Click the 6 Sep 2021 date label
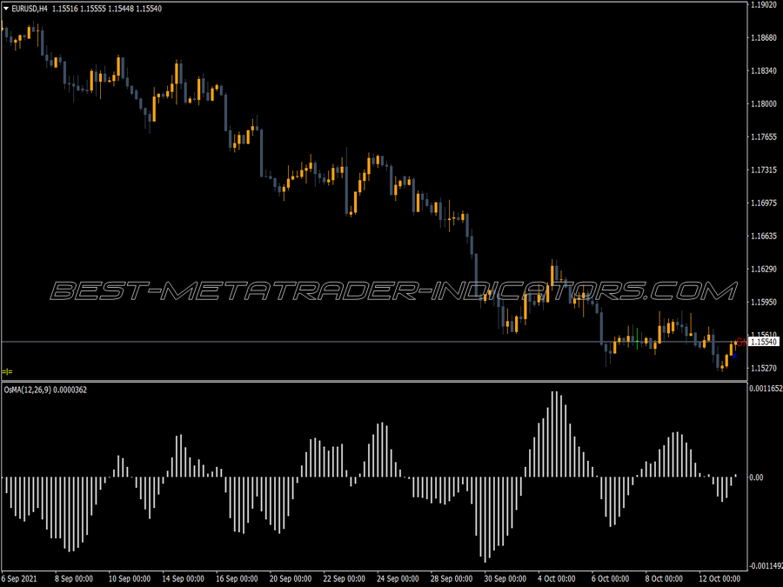 pyautogui.click(x=19, y=578)
